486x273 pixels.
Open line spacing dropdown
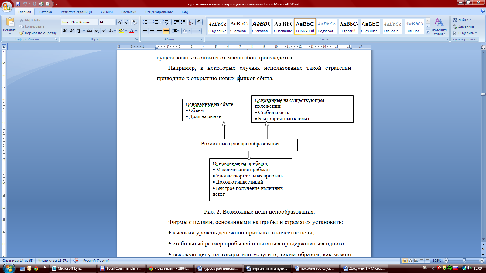(x=176, y=31)
